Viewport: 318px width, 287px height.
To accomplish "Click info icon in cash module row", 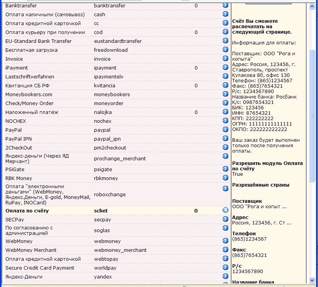I will click(225, 14).
